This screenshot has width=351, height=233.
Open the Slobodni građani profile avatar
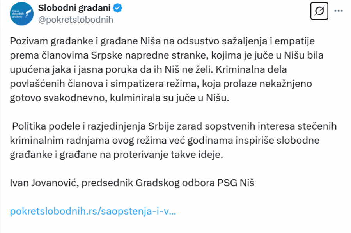(x=22, y=14)
